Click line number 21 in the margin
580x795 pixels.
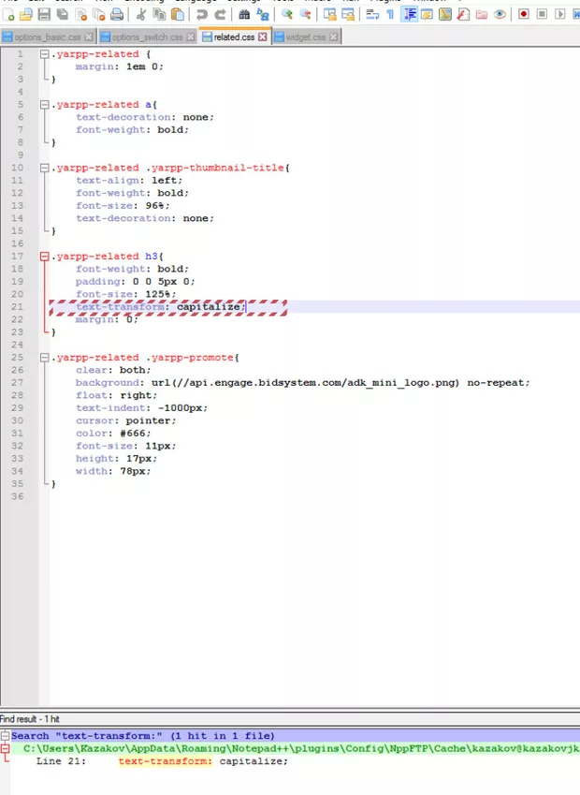(18, 307)
